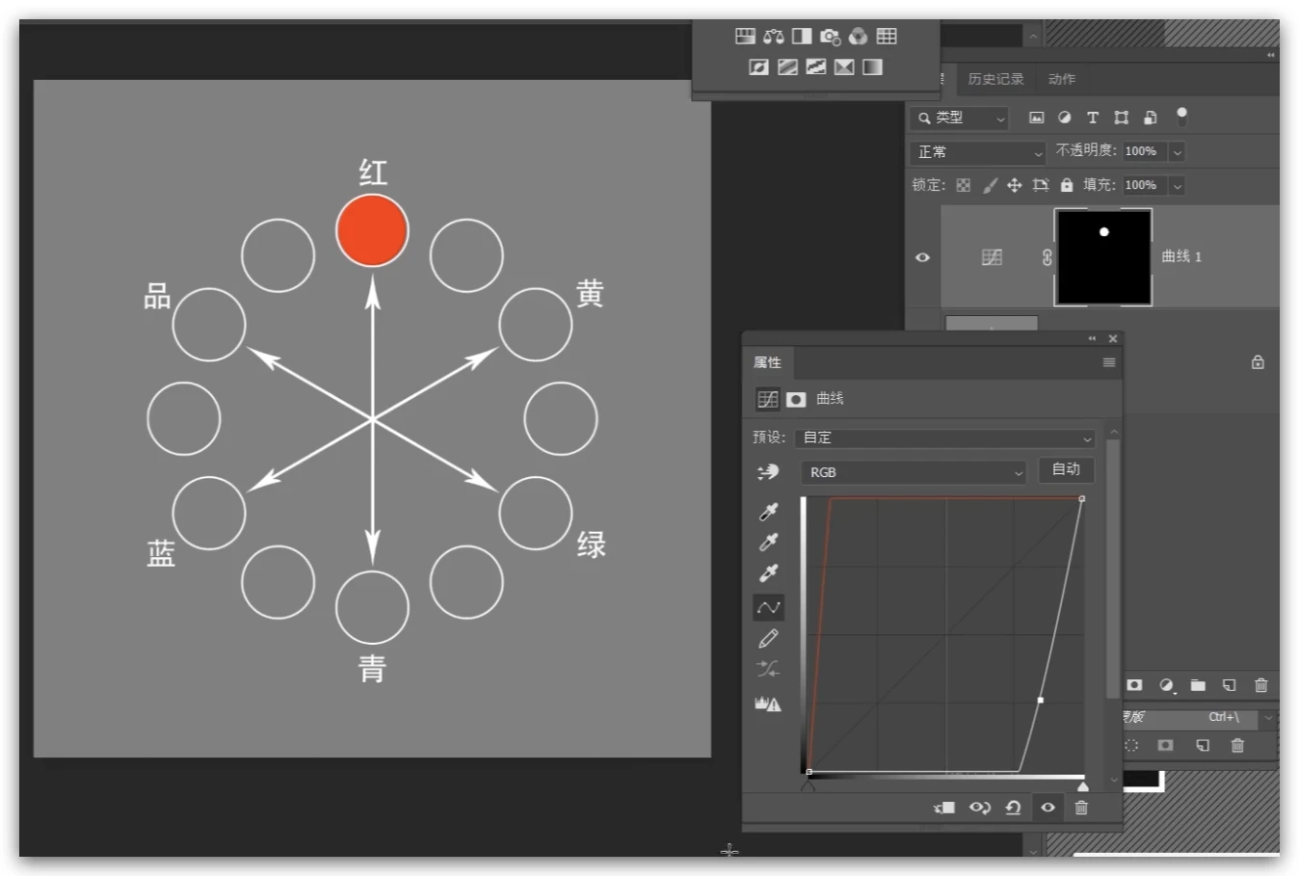Screen dimensions: 1299x876
Task: Switch to the 历史记录 tab
Action: pyautogui.click(x=995, y=79)
